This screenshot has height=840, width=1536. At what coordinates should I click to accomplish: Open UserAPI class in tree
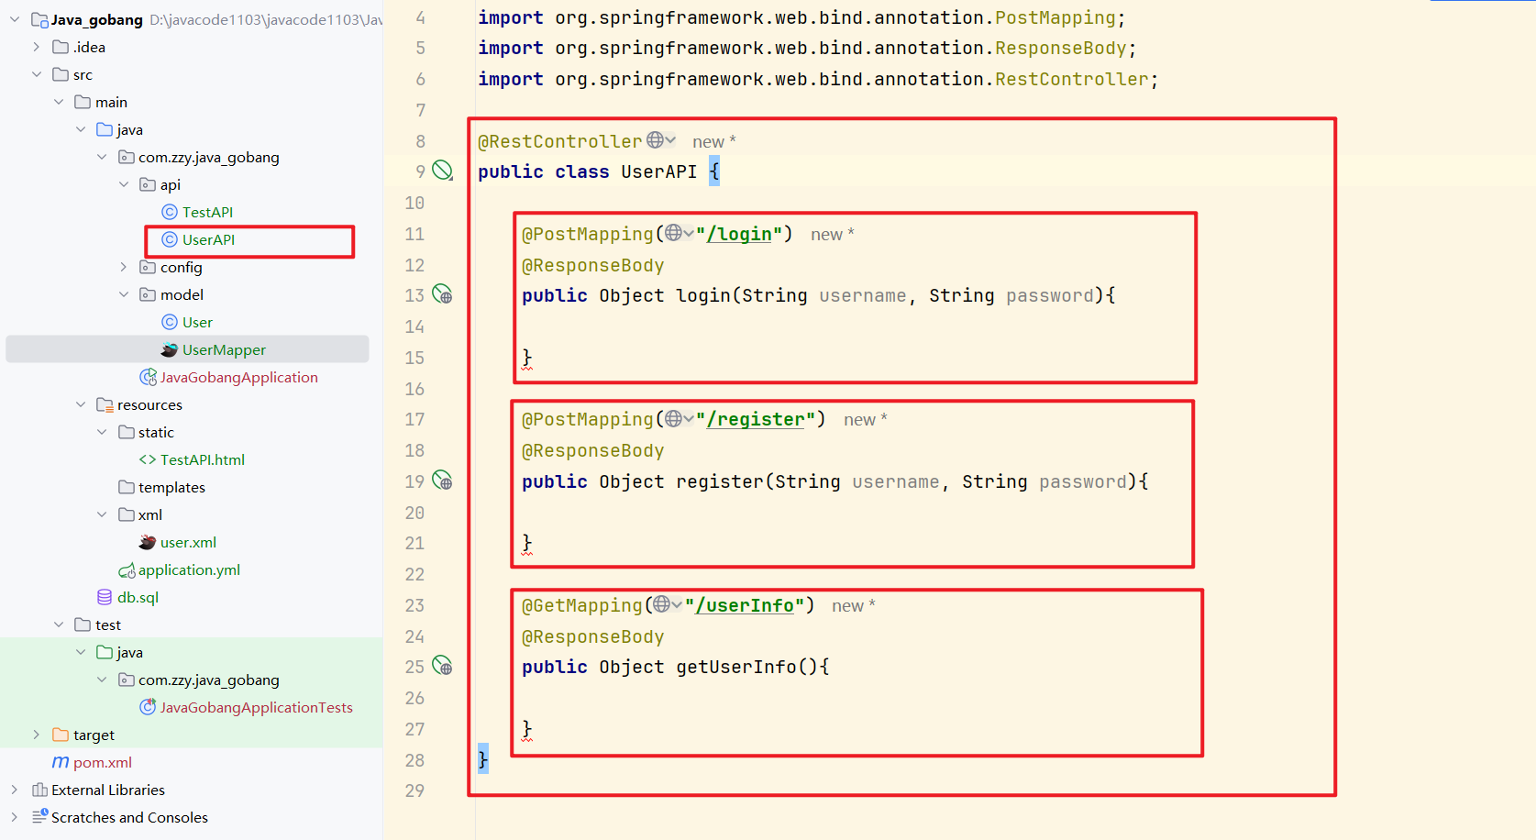click(x=209, y=239)
